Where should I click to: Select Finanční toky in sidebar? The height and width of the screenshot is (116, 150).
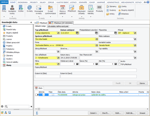(9, 29)
